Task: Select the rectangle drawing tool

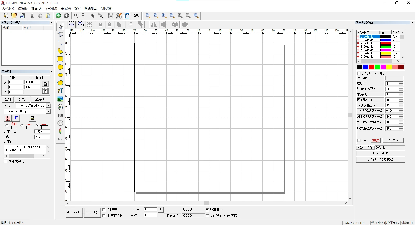Action: point(60,59)
